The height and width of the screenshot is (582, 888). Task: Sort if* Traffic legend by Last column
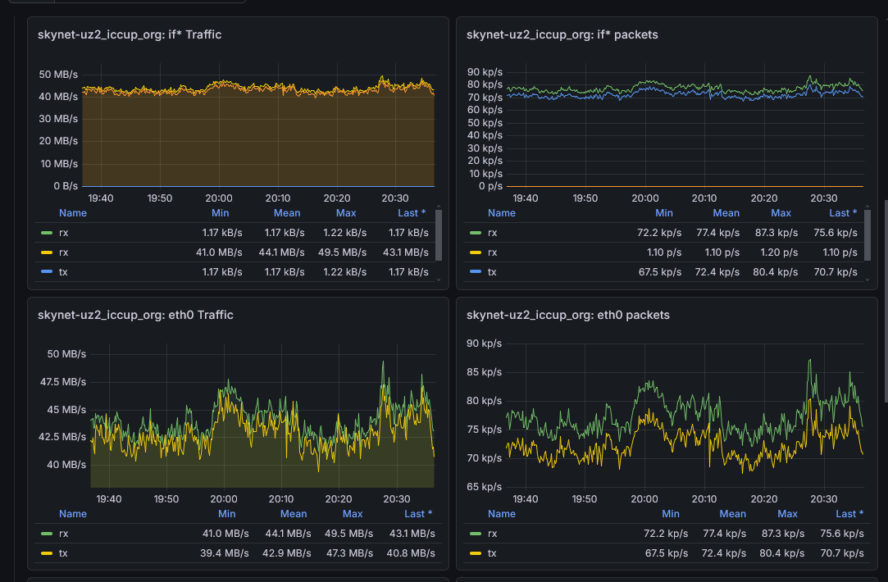point(411,213)
